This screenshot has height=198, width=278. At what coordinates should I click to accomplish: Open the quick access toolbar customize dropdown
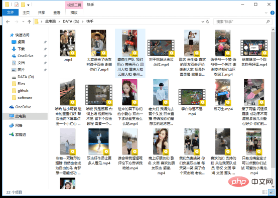28,5
